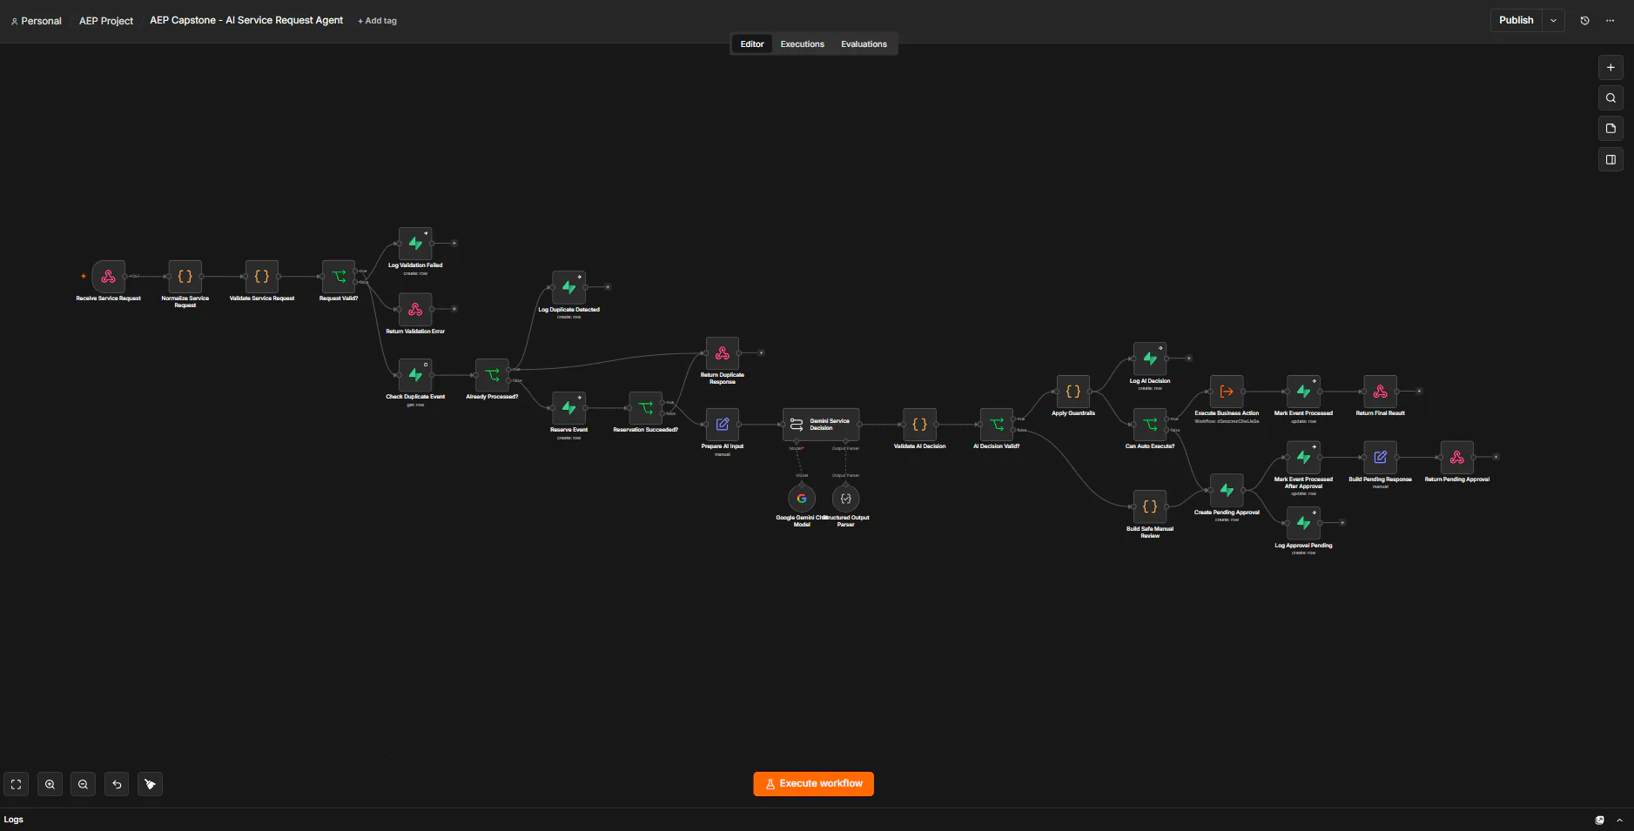The width and height of the screenshot is (1634, 831).
Task: Expand the Publish dropdown arrow
Action: [1553, 20]
